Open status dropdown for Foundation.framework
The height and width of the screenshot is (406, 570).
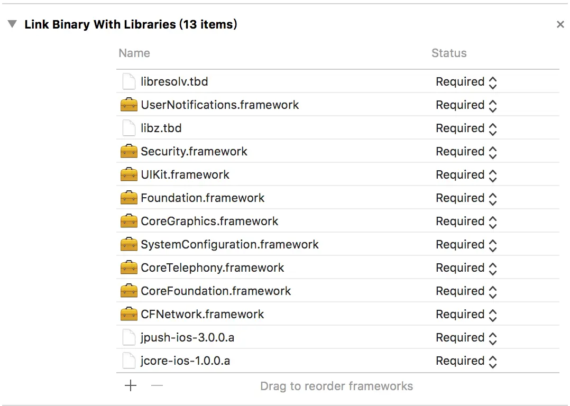click(466, 198)
